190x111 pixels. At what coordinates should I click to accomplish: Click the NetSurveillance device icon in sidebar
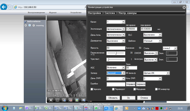pos(26,22)
